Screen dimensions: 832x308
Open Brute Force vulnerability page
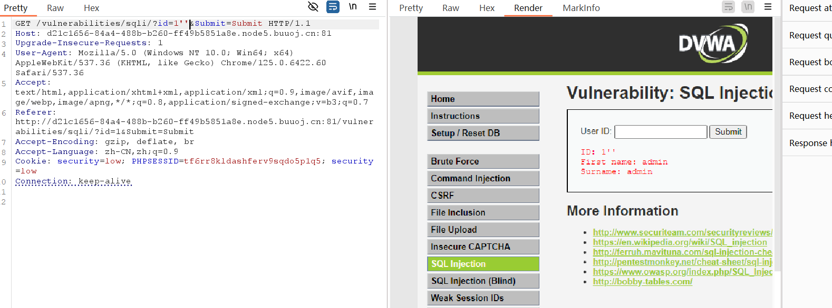point(483,161)
